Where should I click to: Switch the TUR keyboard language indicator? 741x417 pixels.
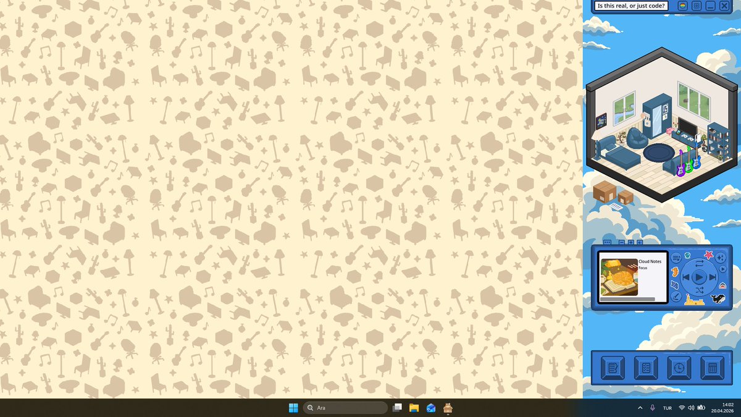[x=668, y=408]
